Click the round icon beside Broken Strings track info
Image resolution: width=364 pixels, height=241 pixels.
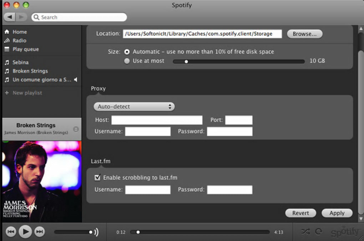[76, 129]
